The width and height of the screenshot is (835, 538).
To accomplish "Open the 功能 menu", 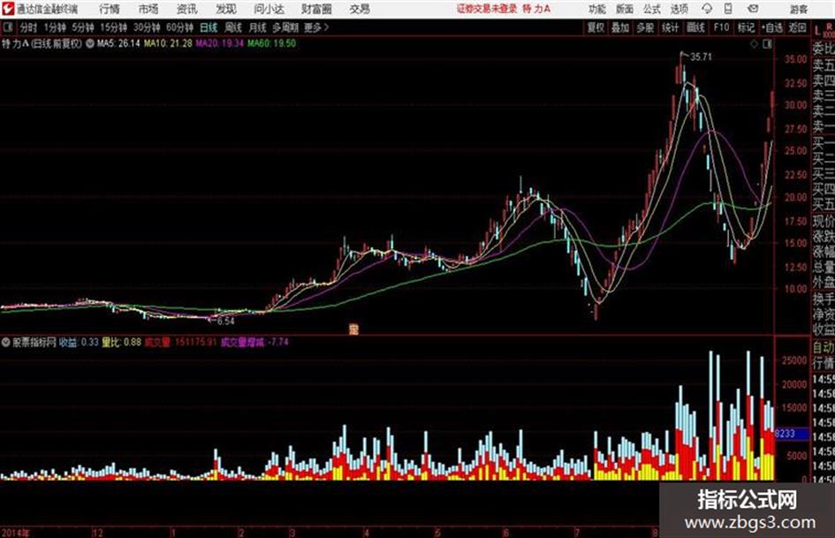I will coord(597,9).
